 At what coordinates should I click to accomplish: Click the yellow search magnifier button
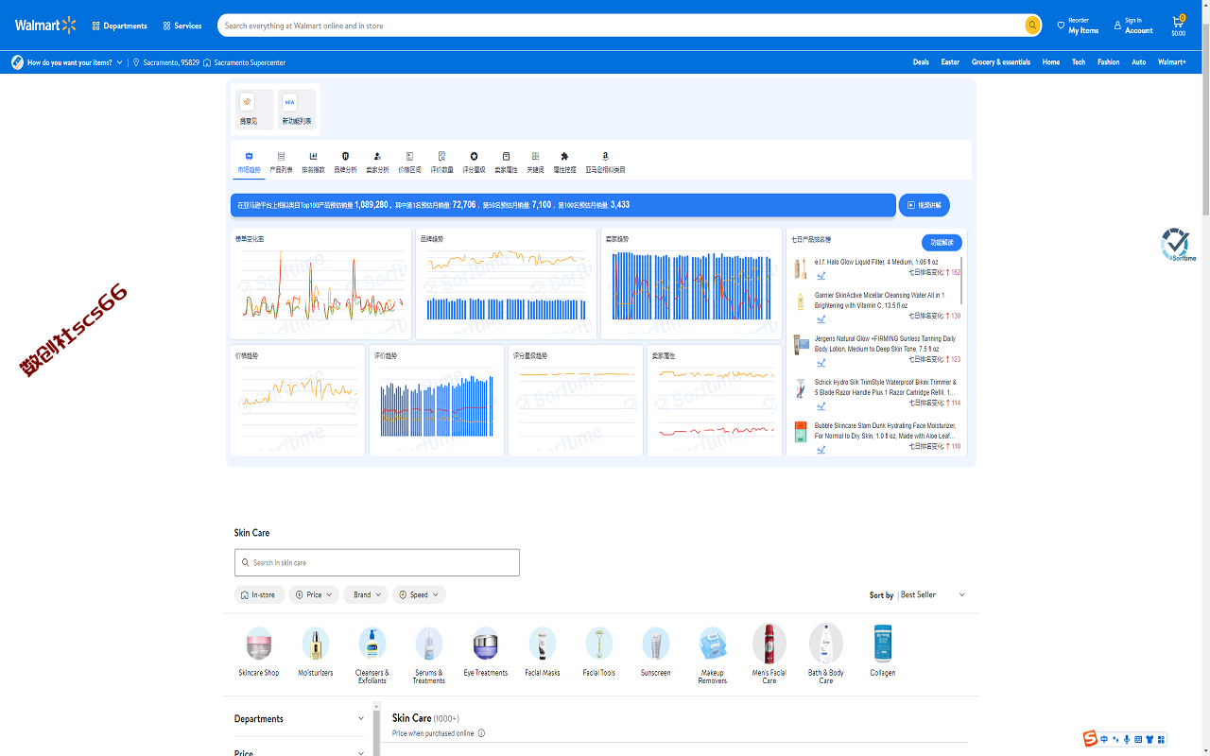pyautogui.click(x=1032, y=26)
